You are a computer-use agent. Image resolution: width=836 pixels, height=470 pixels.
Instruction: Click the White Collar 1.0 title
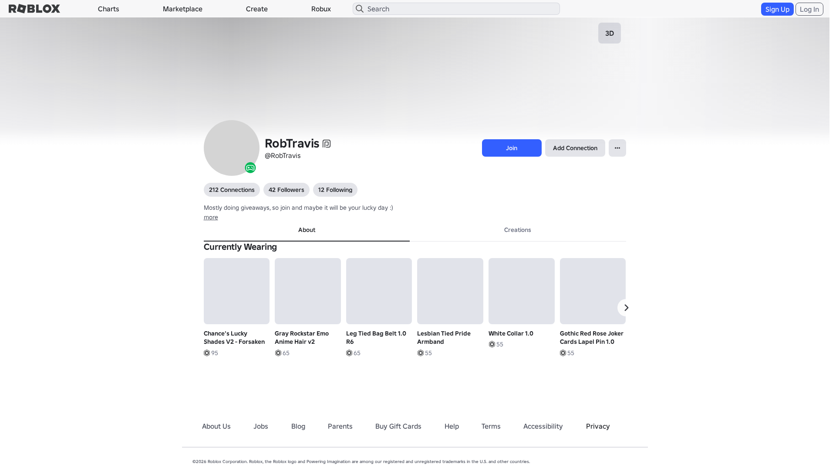[x=511, y=333]
